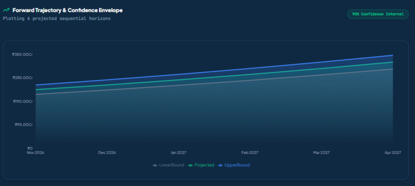
Task: Click the green Projected legend marker icon
Action: click(190, 166)
